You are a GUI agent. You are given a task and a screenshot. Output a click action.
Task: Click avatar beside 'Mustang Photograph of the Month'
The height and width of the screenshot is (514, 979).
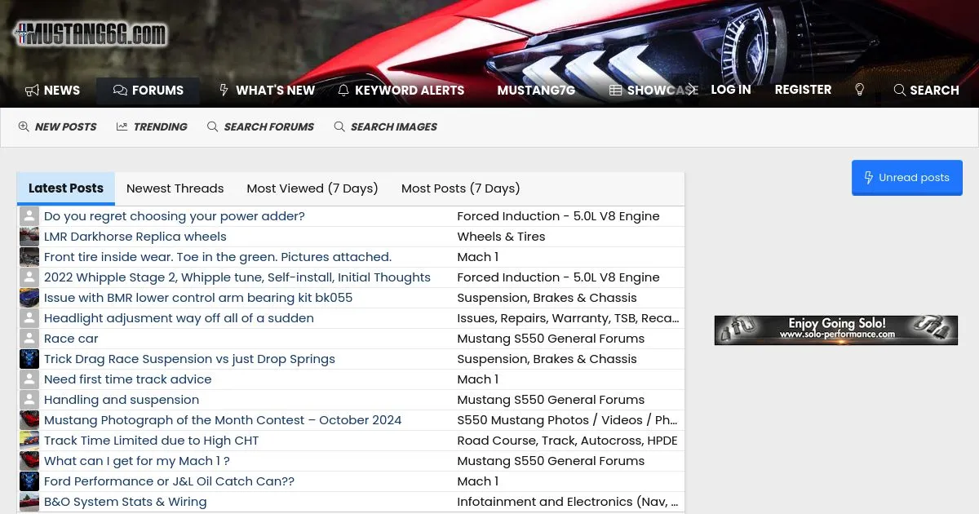pos(29,420)
